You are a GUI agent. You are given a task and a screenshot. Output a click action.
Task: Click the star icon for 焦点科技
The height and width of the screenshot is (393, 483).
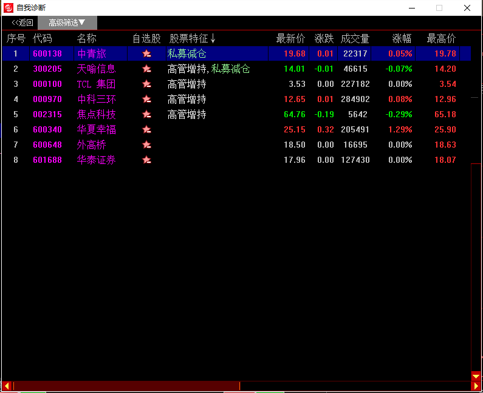pyautogui.click(x=146, y=114)
